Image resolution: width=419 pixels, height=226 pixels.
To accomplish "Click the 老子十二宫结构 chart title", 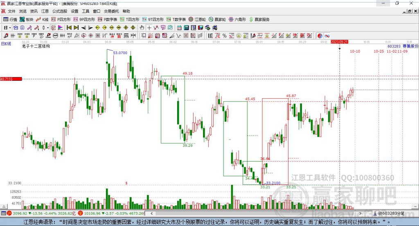I will point(36,46).
